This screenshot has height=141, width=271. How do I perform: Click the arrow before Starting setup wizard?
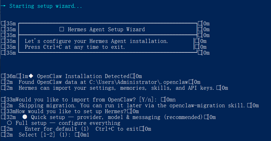pyautogui.click(x=3, y=6)
